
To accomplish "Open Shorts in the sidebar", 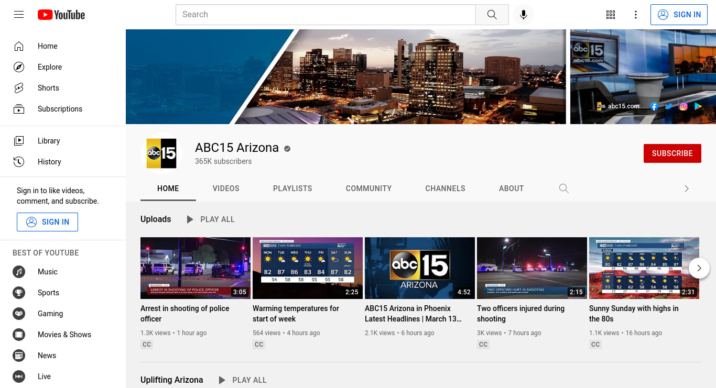I will click(x=63, y=88).
